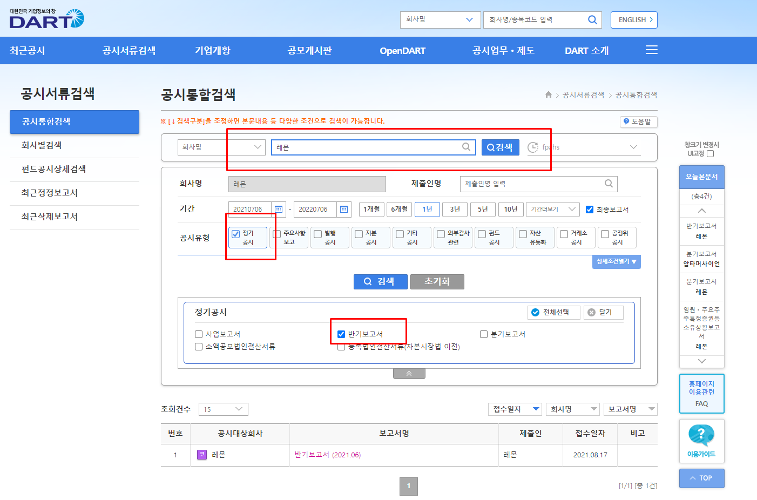The image size is (757, 500).
Task: Check the 외부감사관련 checkbox
Action: 441,234
